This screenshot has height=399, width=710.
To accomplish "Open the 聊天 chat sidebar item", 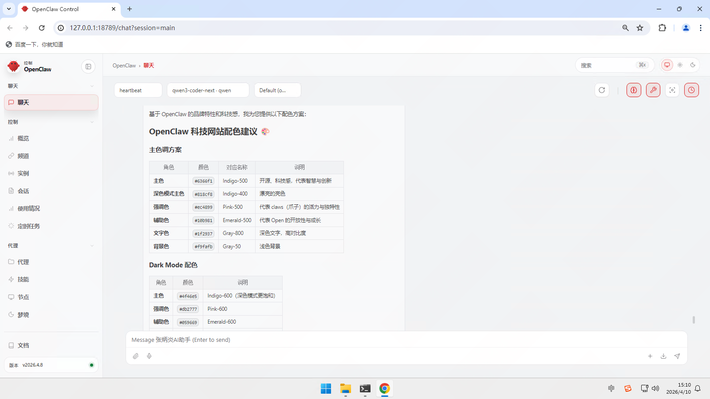I will click(x=51, y=102).
